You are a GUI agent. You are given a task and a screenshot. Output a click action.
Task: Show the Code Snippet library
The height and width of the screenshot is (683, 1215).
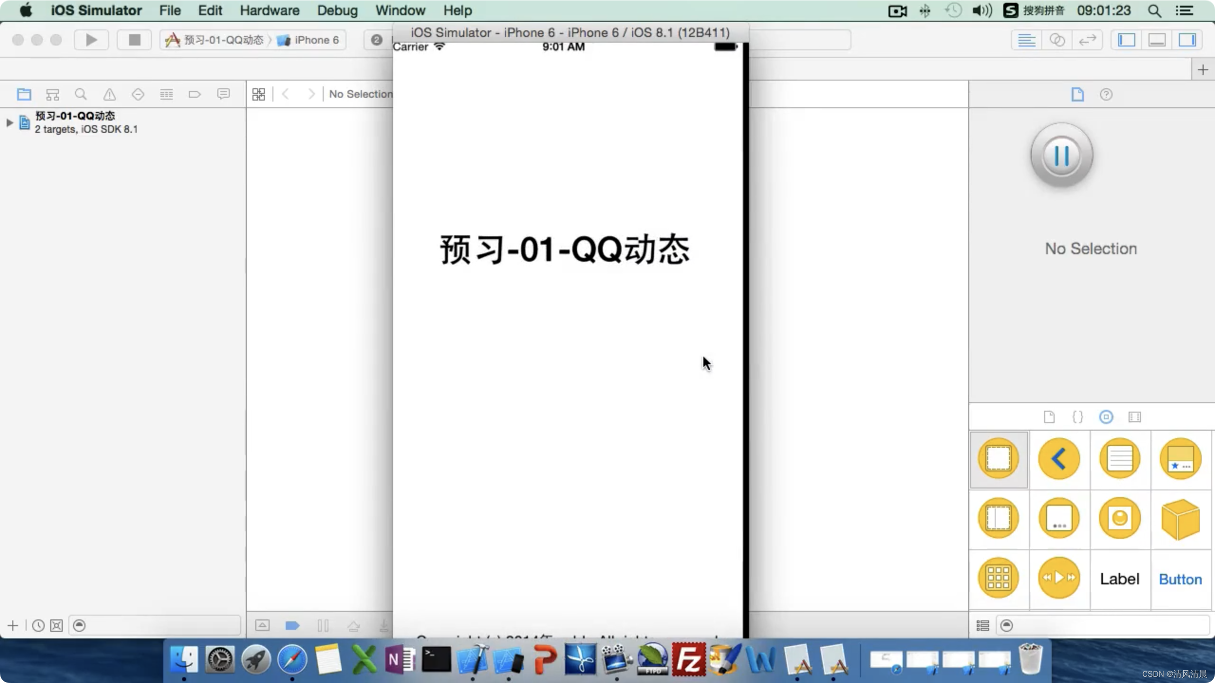[x=1077, y=417]
